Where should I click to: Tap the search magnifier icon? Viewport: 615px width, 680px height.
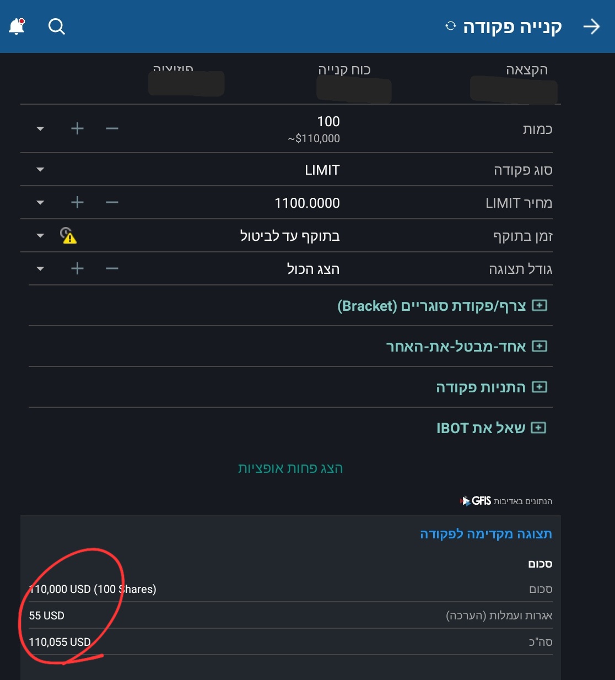click(x=57, y=26)
